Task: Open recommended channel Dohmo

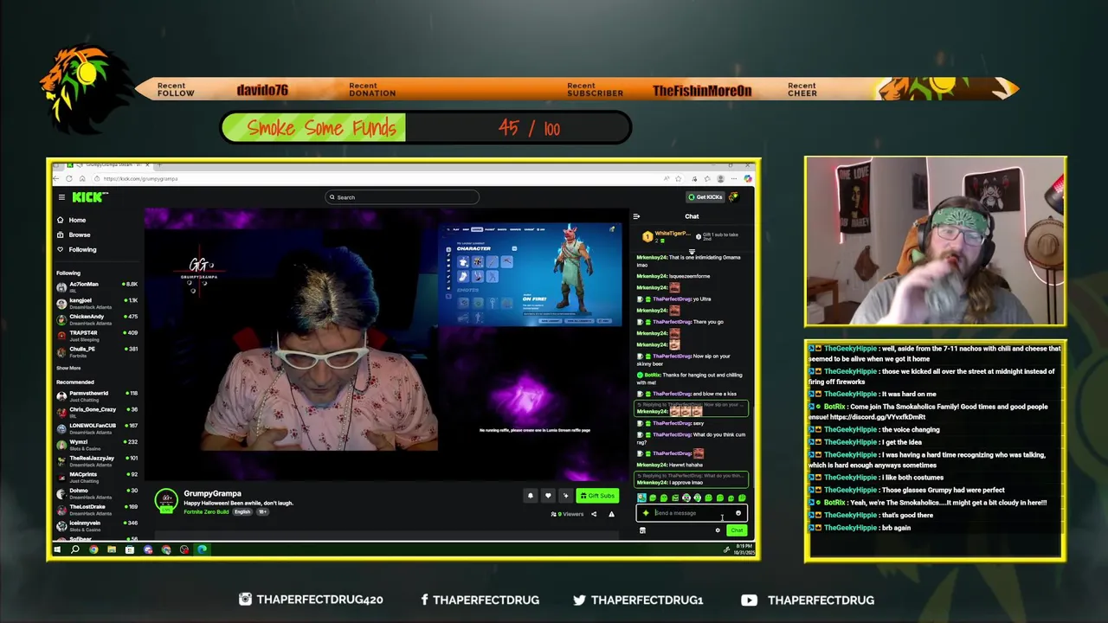Action: point(97,492)
